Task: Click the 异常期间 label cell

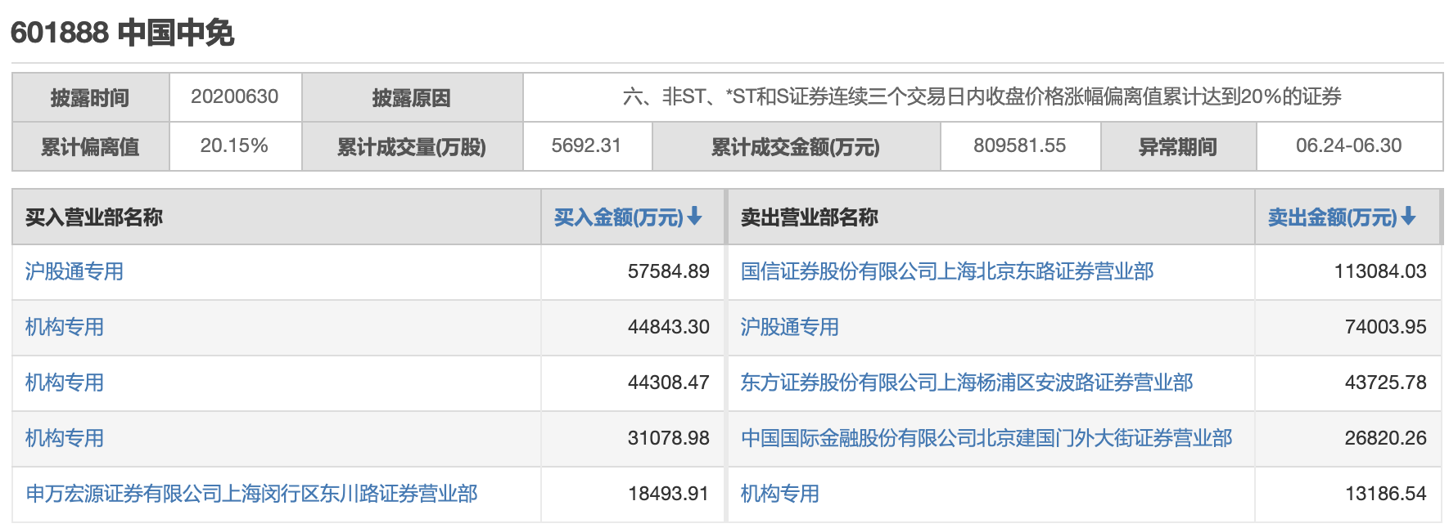Action: [x=1178, y=146]
